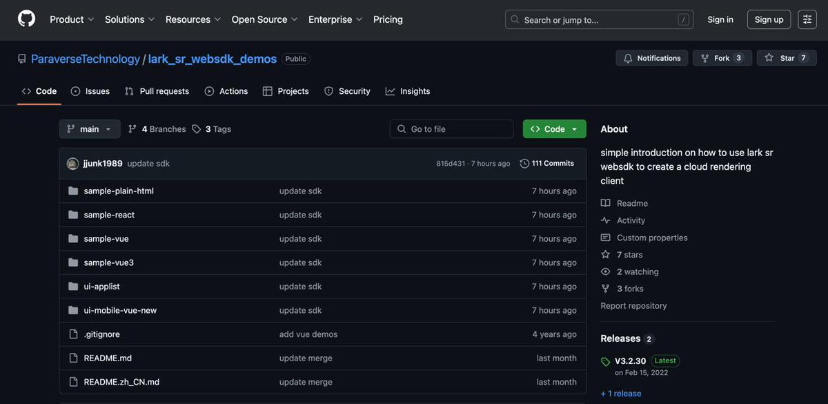Click the eye icon next to 2 watching
This screenshot has height=404, width=828.
[x=604, y=271]
